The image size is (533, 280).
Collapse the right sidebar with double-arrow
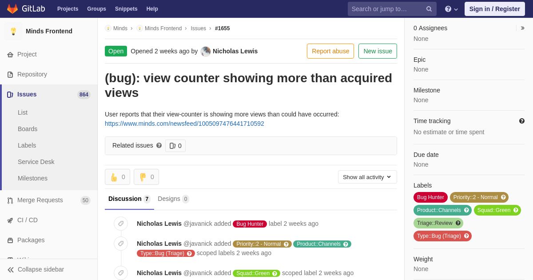[522, 28]
